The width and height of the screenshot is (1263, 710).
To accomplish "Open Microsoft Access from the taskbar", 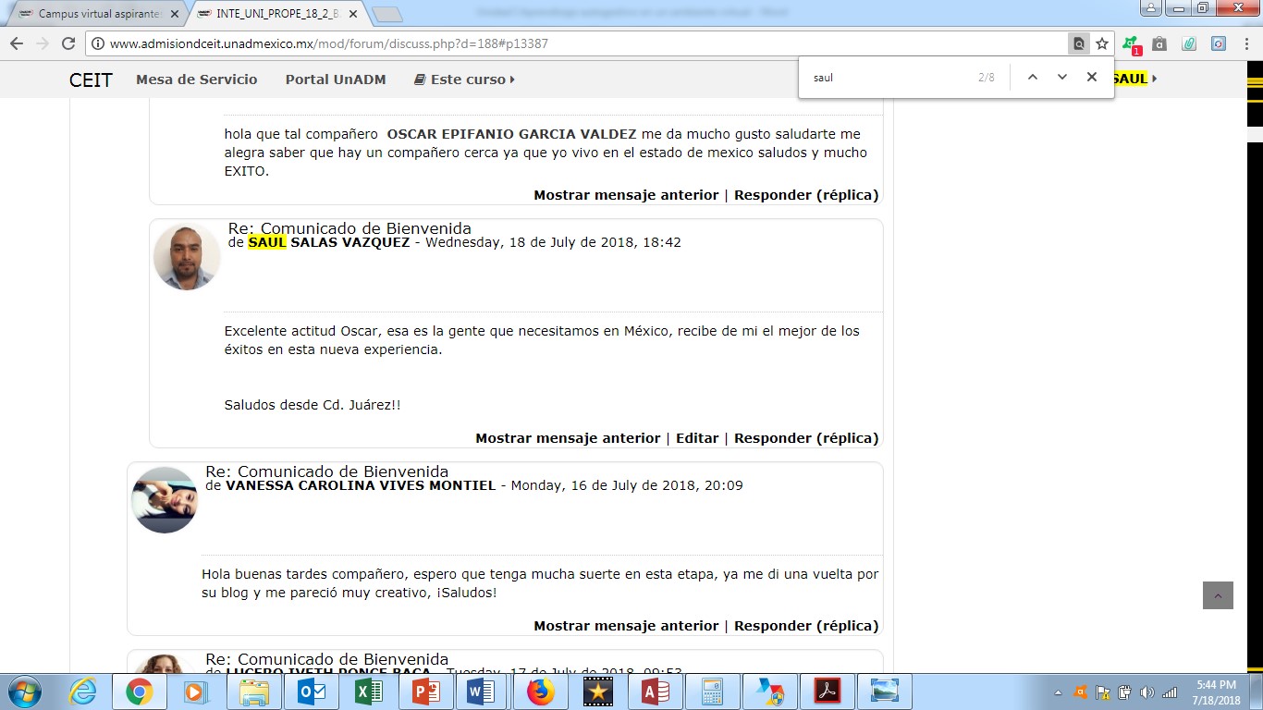I will 655,691.
